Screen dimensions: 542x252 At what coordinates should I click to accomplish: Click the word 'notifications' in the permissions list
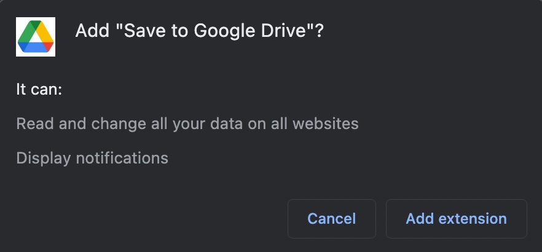click(x=122, y=159)
